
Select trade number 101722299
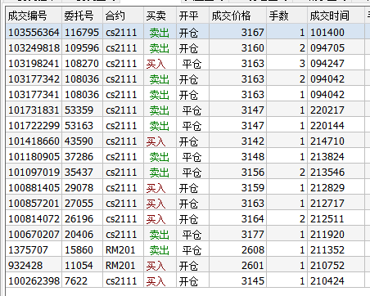tap(34, 126)
